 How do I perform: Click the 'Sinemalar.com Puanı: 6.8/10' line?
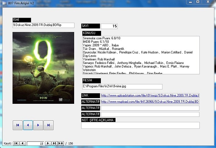102,38
